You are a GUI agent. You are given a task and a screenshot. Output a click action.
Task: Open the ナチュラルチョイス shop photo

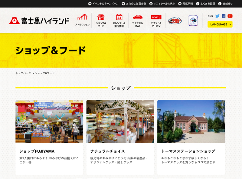pos(120,121)
